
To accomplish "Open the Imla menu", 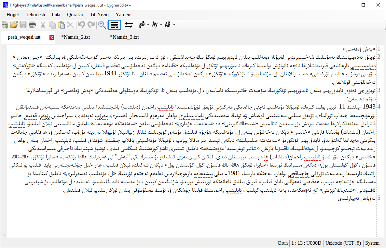I will [56, 15].
